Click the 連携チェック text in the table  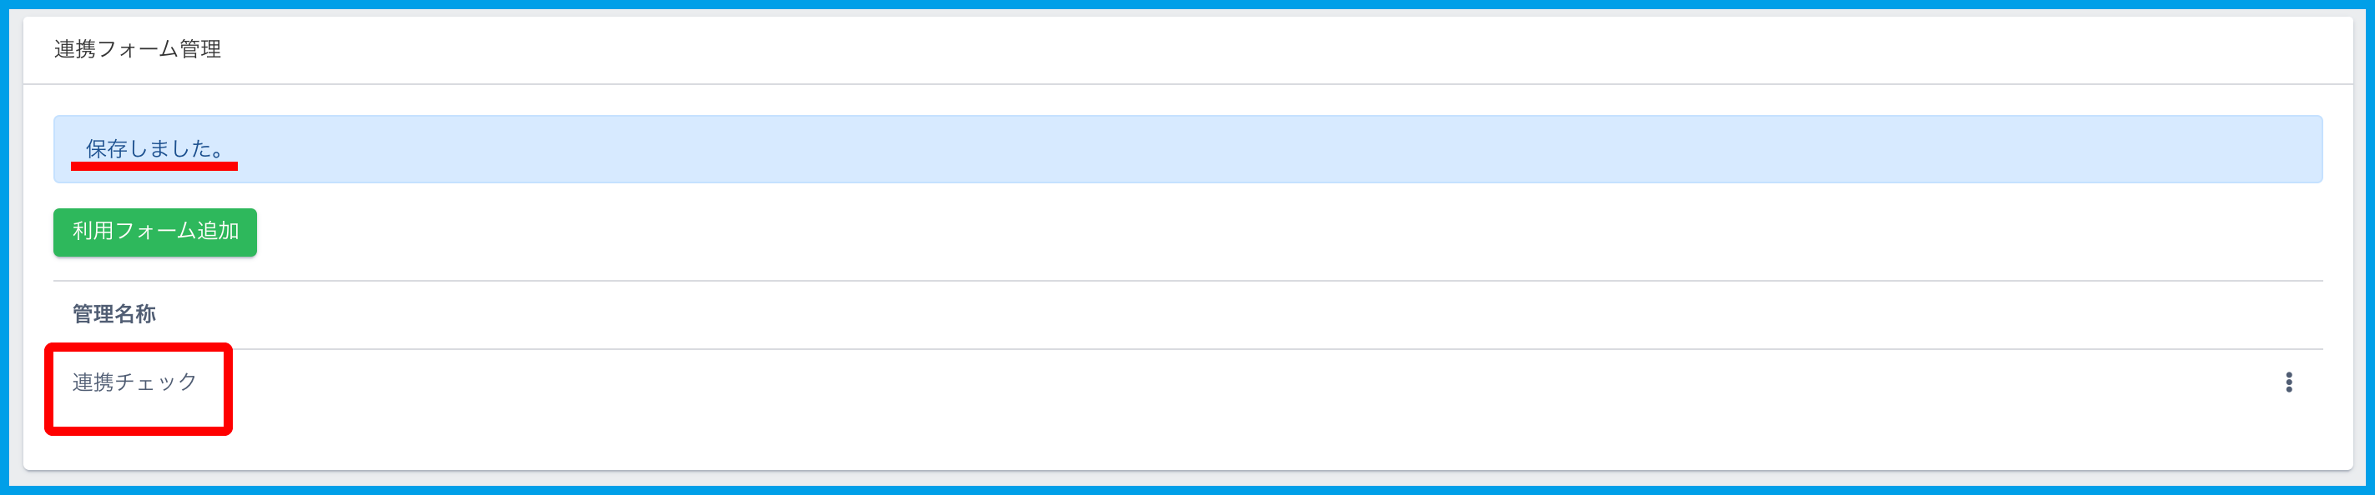tap(134, 382)
